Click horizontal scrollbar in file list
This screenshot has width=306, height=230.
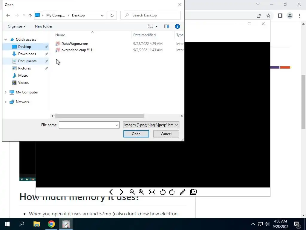click(x=100, y=116)
